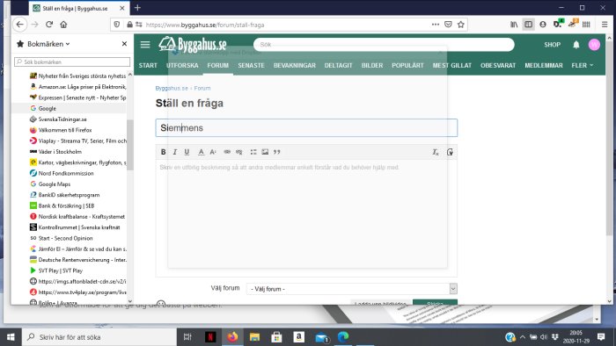This screenshot has width=616, height=346.
Task: Open the MEDLEMMAR tab
Action: pyautogui.click(x=544, y=66)
